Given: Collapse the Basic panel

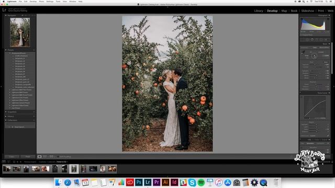Looking at the screenshot, I should tap(329, 44).
